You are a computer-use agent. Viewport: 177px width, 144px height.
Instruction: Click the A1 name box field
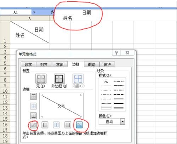click(16, 12)
